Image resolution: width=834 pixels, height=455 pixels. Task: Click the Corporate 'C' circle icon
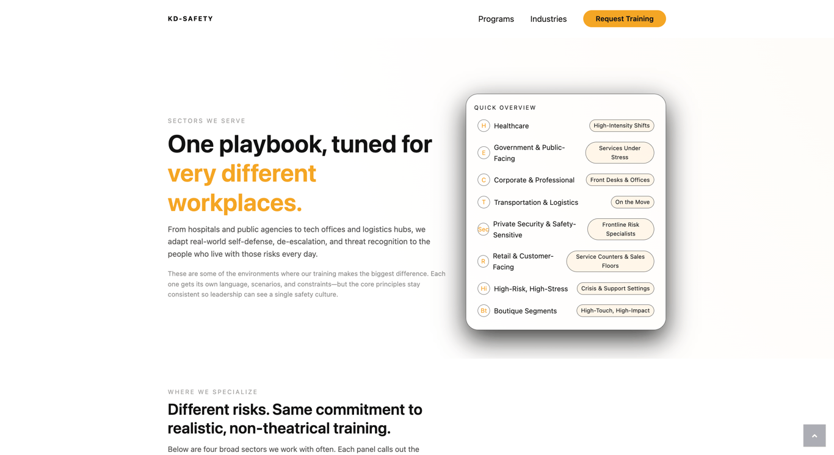(x=484, y=180)
